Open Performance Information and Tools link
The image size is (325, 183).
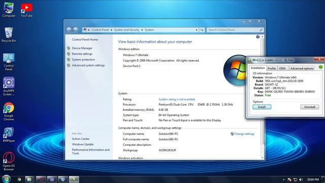90,151
